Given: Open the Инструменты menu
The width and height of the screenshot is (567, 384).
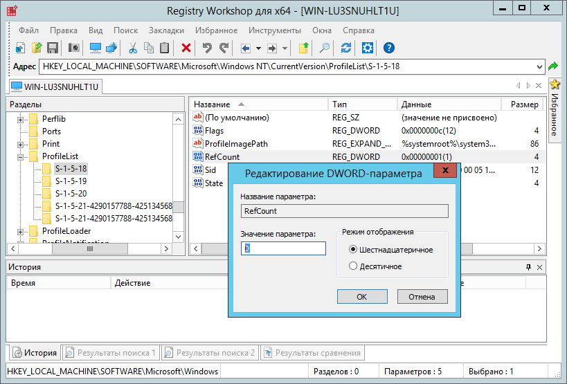Looking at the screenshot, I should click(274, 30).
